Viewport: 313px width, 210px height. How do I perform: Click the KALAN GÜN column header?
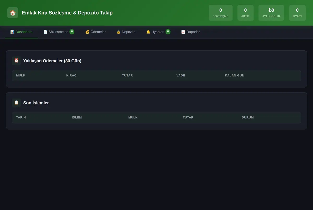click(x=235, y=76)
